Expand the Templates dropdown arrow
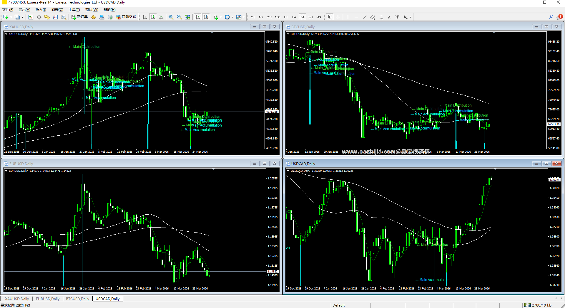 244,17
